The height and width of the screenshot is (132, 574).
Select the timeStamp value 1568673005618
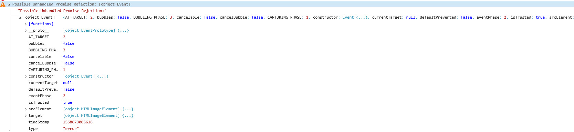point(78,122)
